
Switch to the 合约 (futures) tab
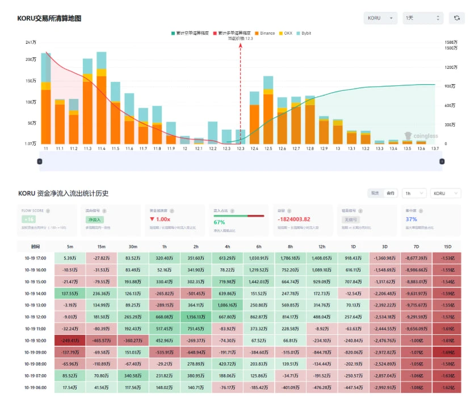[x=390, y=193]
